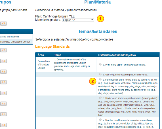Choose the P5 group button

pyautogui.click(x=3, y=114)
